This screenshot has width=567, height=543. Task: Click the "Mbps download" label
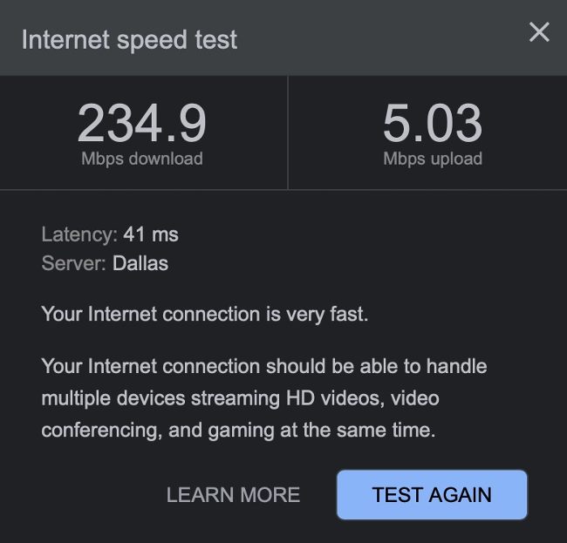pos(142,159)
